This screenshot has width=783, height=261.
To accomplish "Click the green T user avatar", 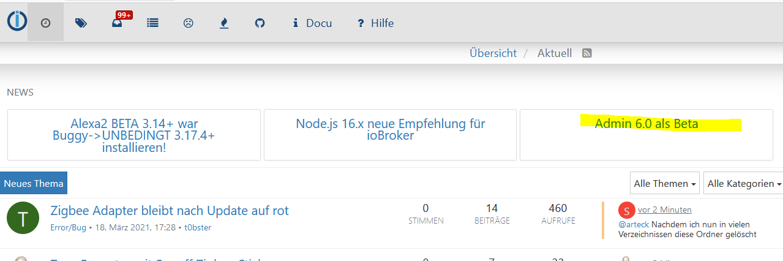I will click(x=23, y=219).
